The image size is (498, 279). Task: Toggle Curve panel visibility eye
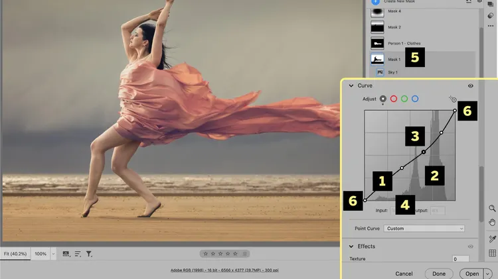click(470, 85)
